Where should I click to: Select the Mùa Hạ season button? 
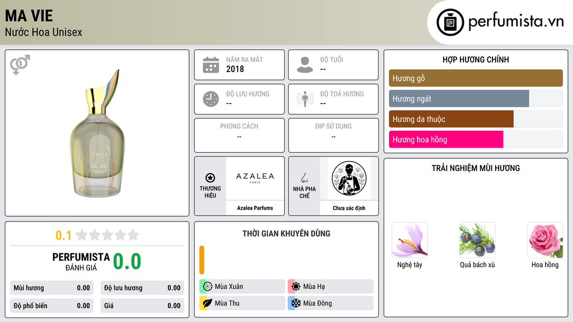[x=331, y=287]
